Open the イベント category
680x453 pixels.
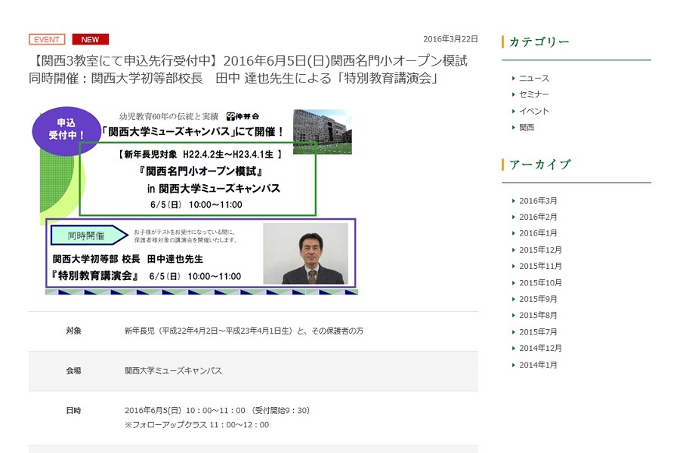(536, 110)
